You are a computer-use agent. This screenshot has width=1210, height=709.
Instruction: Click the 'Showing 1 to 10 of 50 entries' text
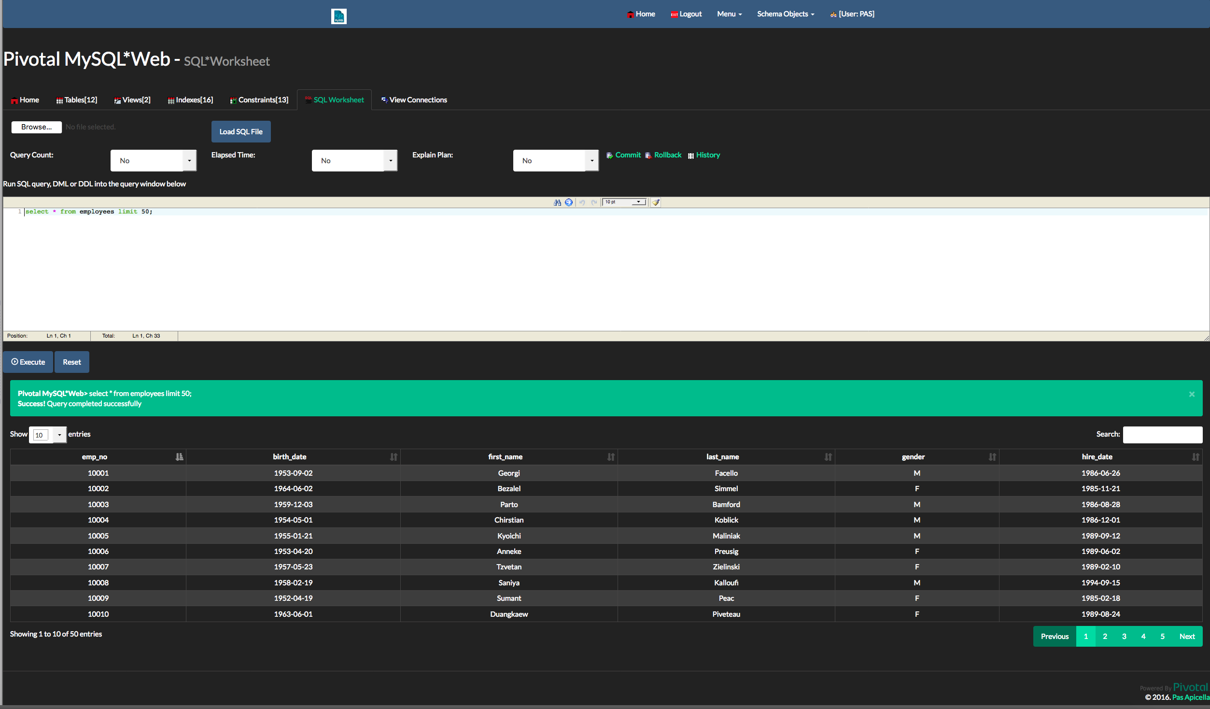(x=56, y=634)
